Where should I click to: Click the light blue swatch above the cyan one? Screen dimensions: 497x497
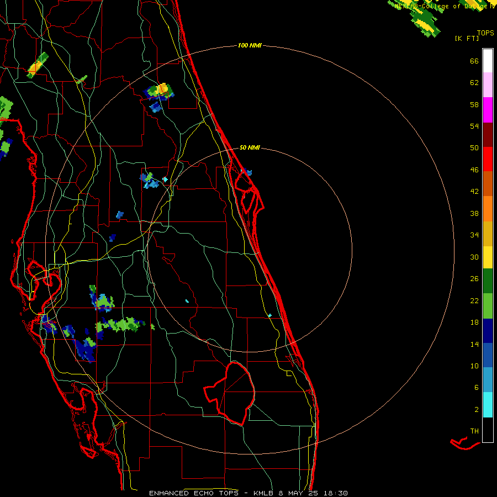point(488,380)
